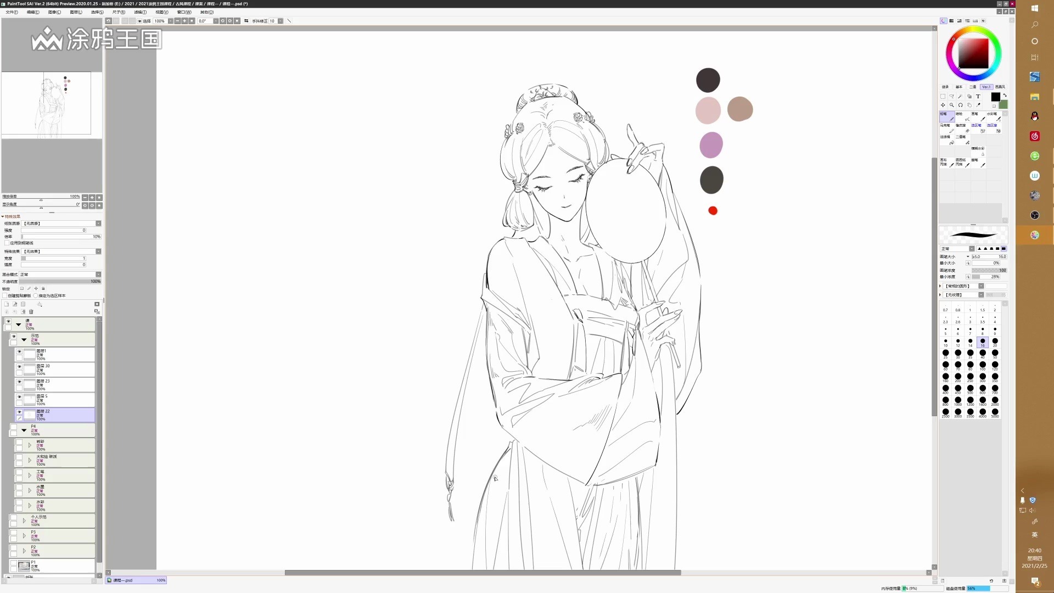The width and height of the screenshot is (1054, 593).
Task: Choose the 水彩笔 watercolor brush
Action: pos(994,116)
